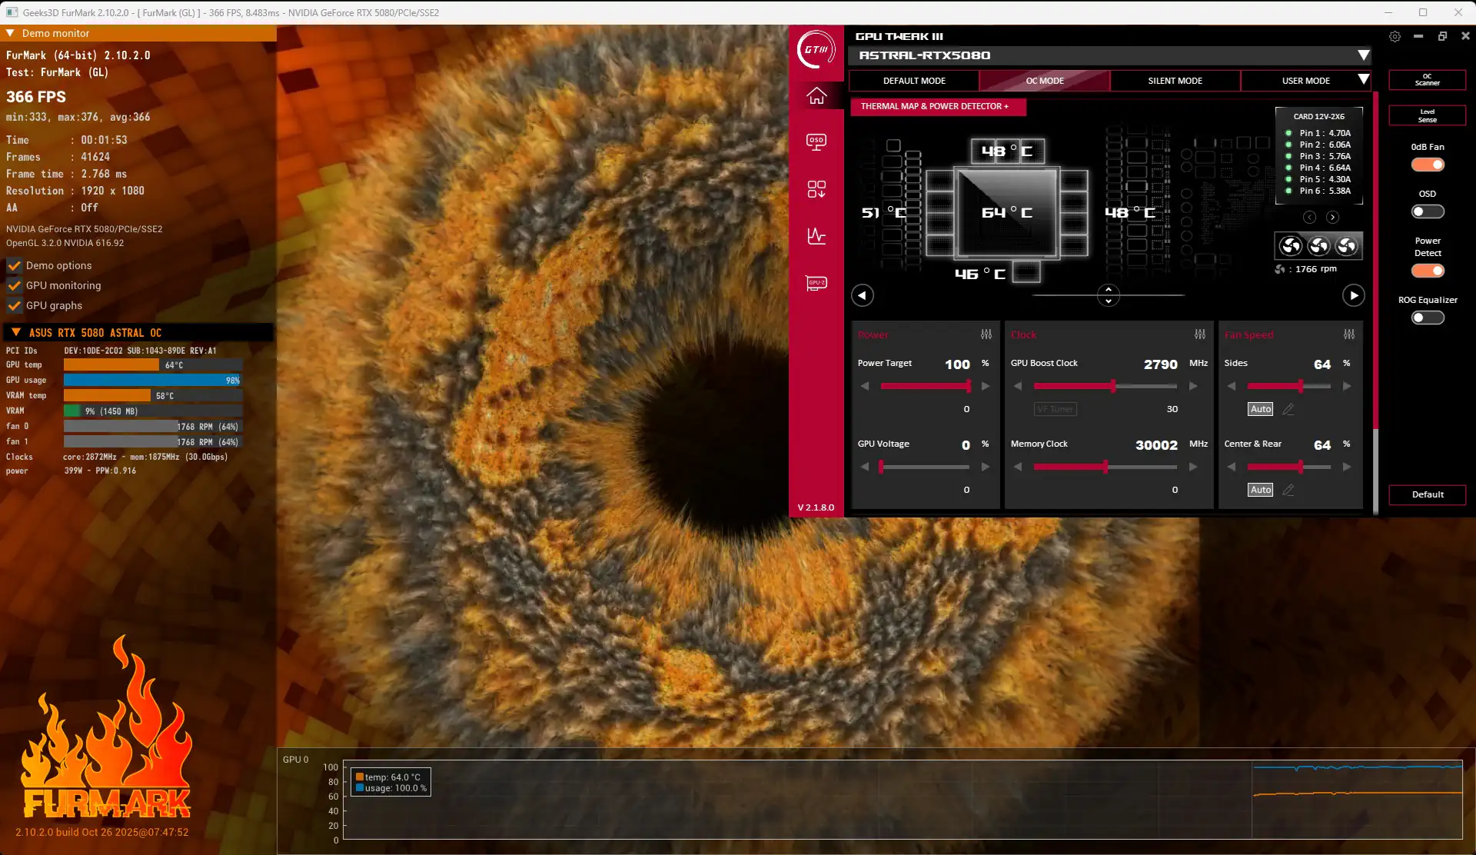
Task: Adjust GPU Boost Clock slider
Action: click(x=1105, y=386)
